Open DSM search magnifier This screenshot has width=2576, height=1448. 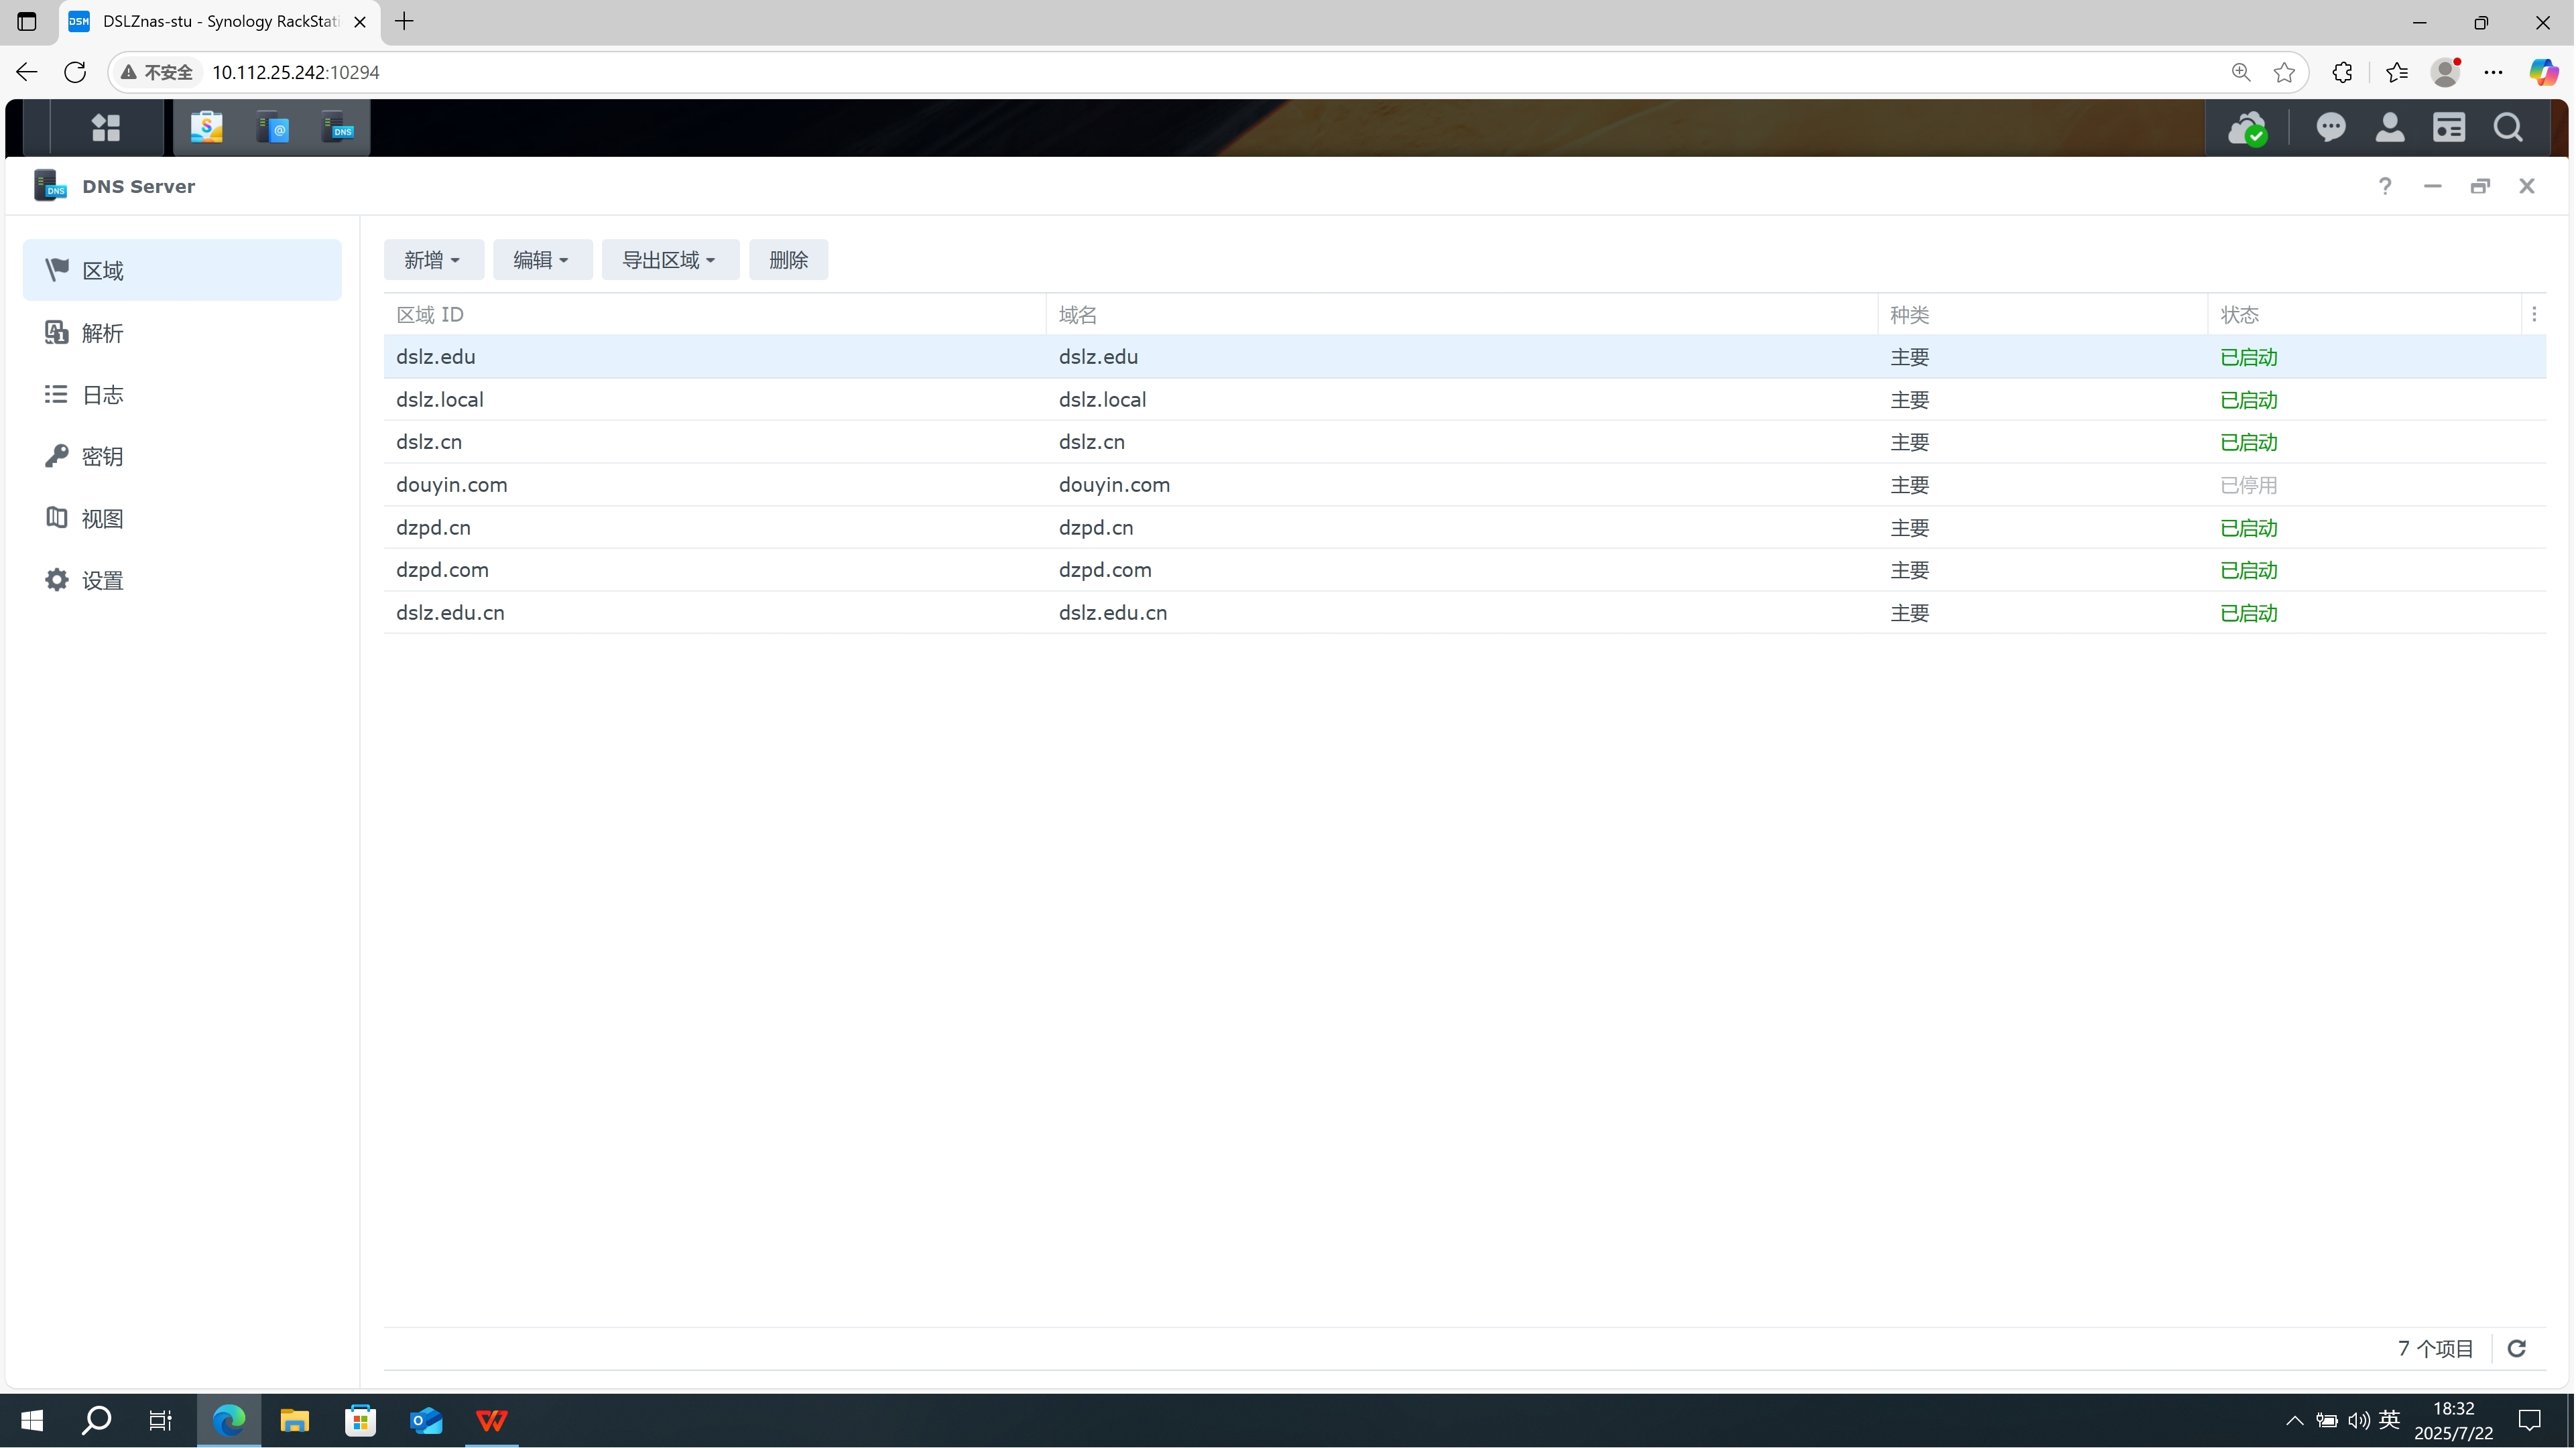(2508, 128)
